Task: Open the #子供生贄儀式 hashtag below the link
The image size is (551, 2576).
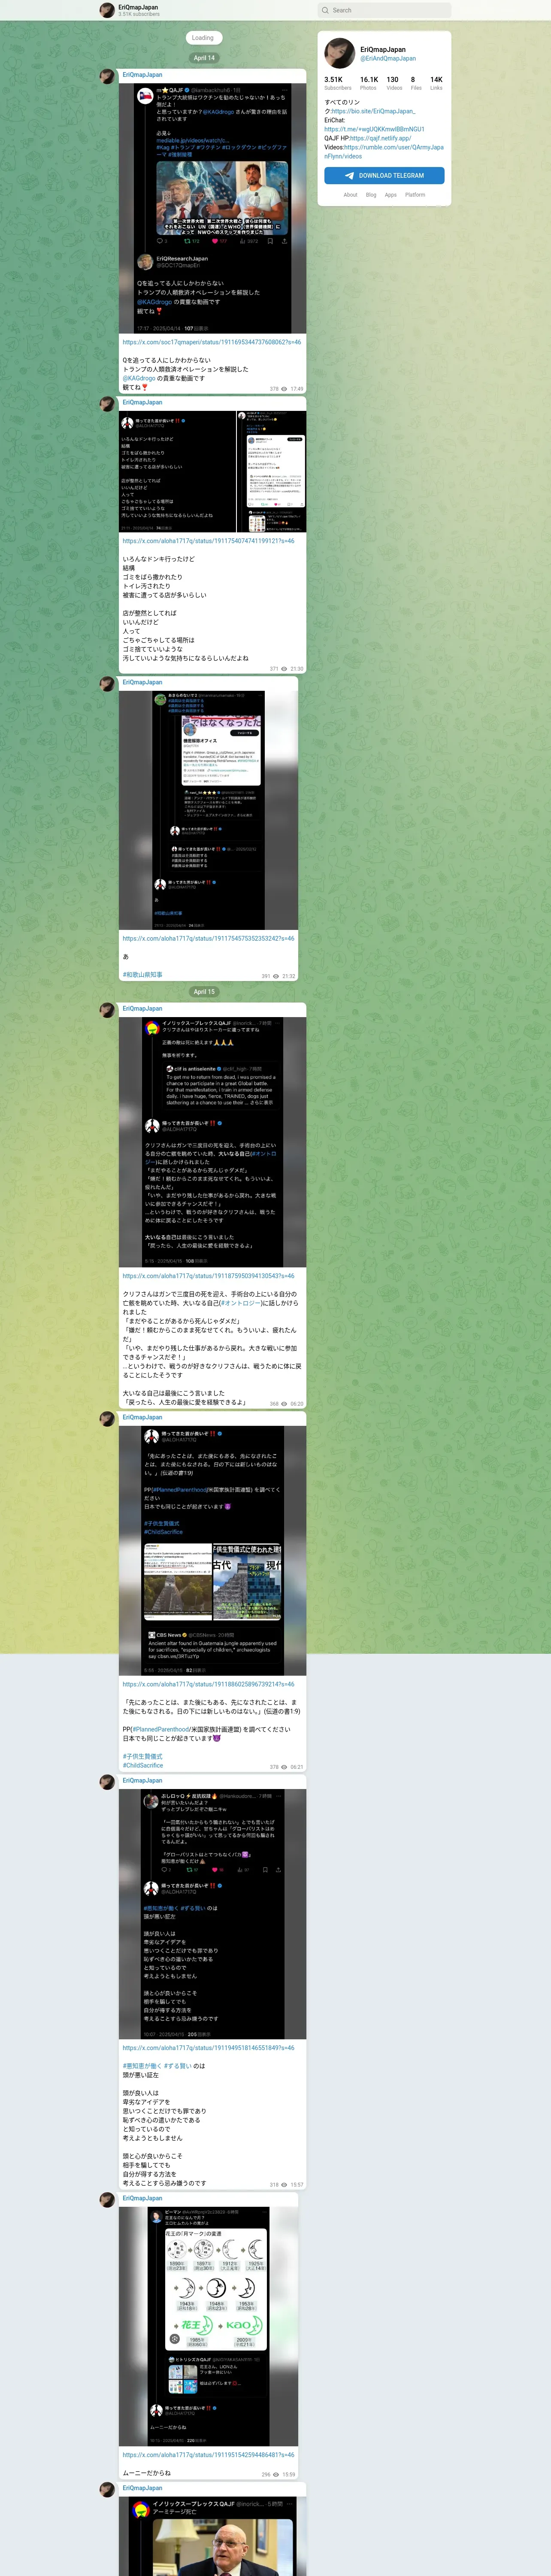Action: pyautogui.click(x=142, y=1756)
